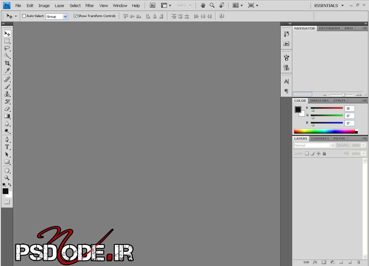Click the Rotate View tool in top bar
Screen dimensions: 369x266
[222, 5]
